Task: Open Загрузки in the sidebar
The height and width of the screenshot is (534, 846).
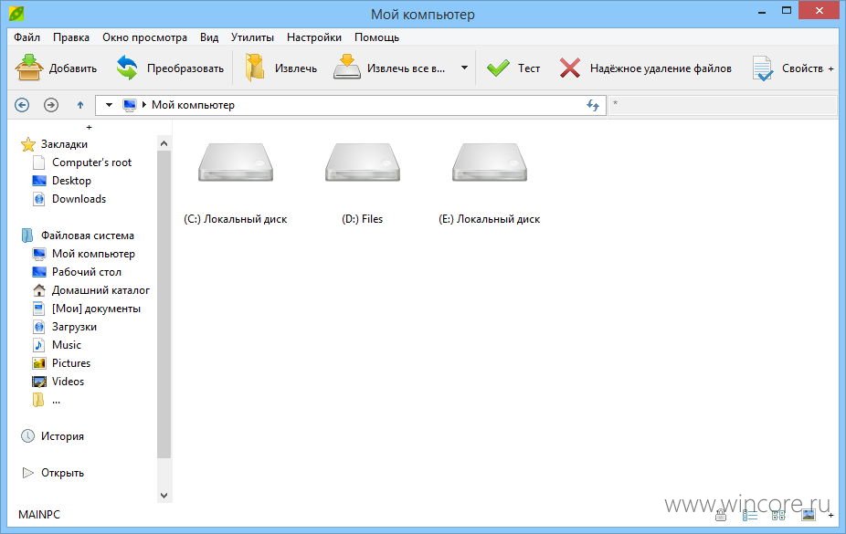Action: point(65,327)
